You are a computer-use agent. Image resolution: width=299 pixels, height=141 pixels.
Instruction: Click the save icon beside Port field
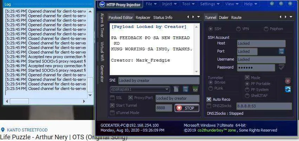pyautogui.click(x=281, y=51)
